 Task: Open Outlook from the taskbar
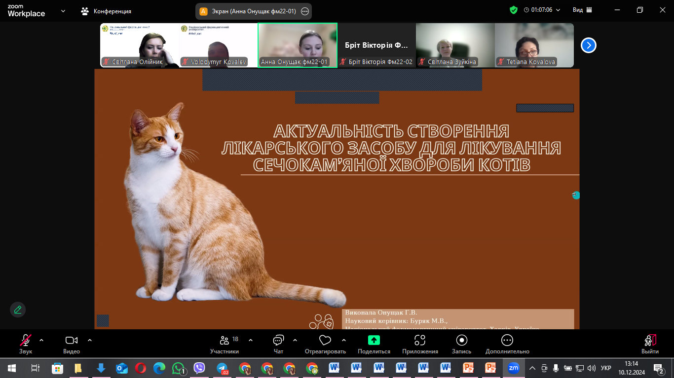click(122, 368)
